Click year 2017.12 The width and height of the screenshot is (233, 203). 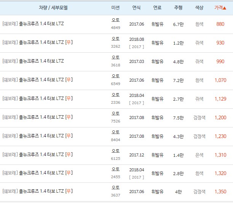(137, 155)
